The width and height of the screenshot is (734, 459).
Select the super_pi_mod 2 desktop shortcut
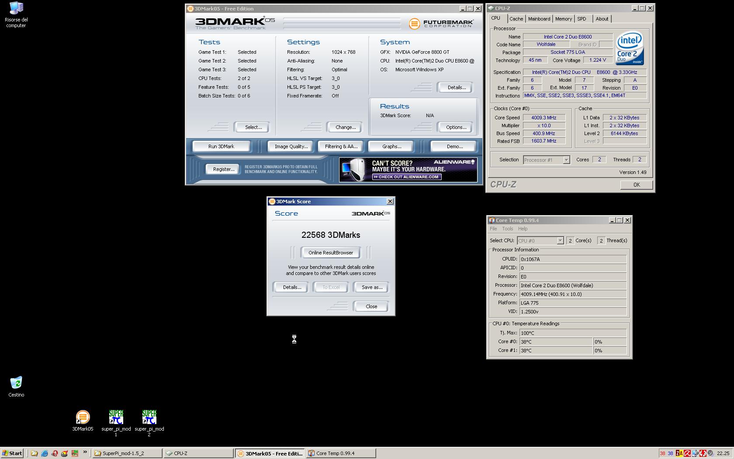[x=149, y=423]
